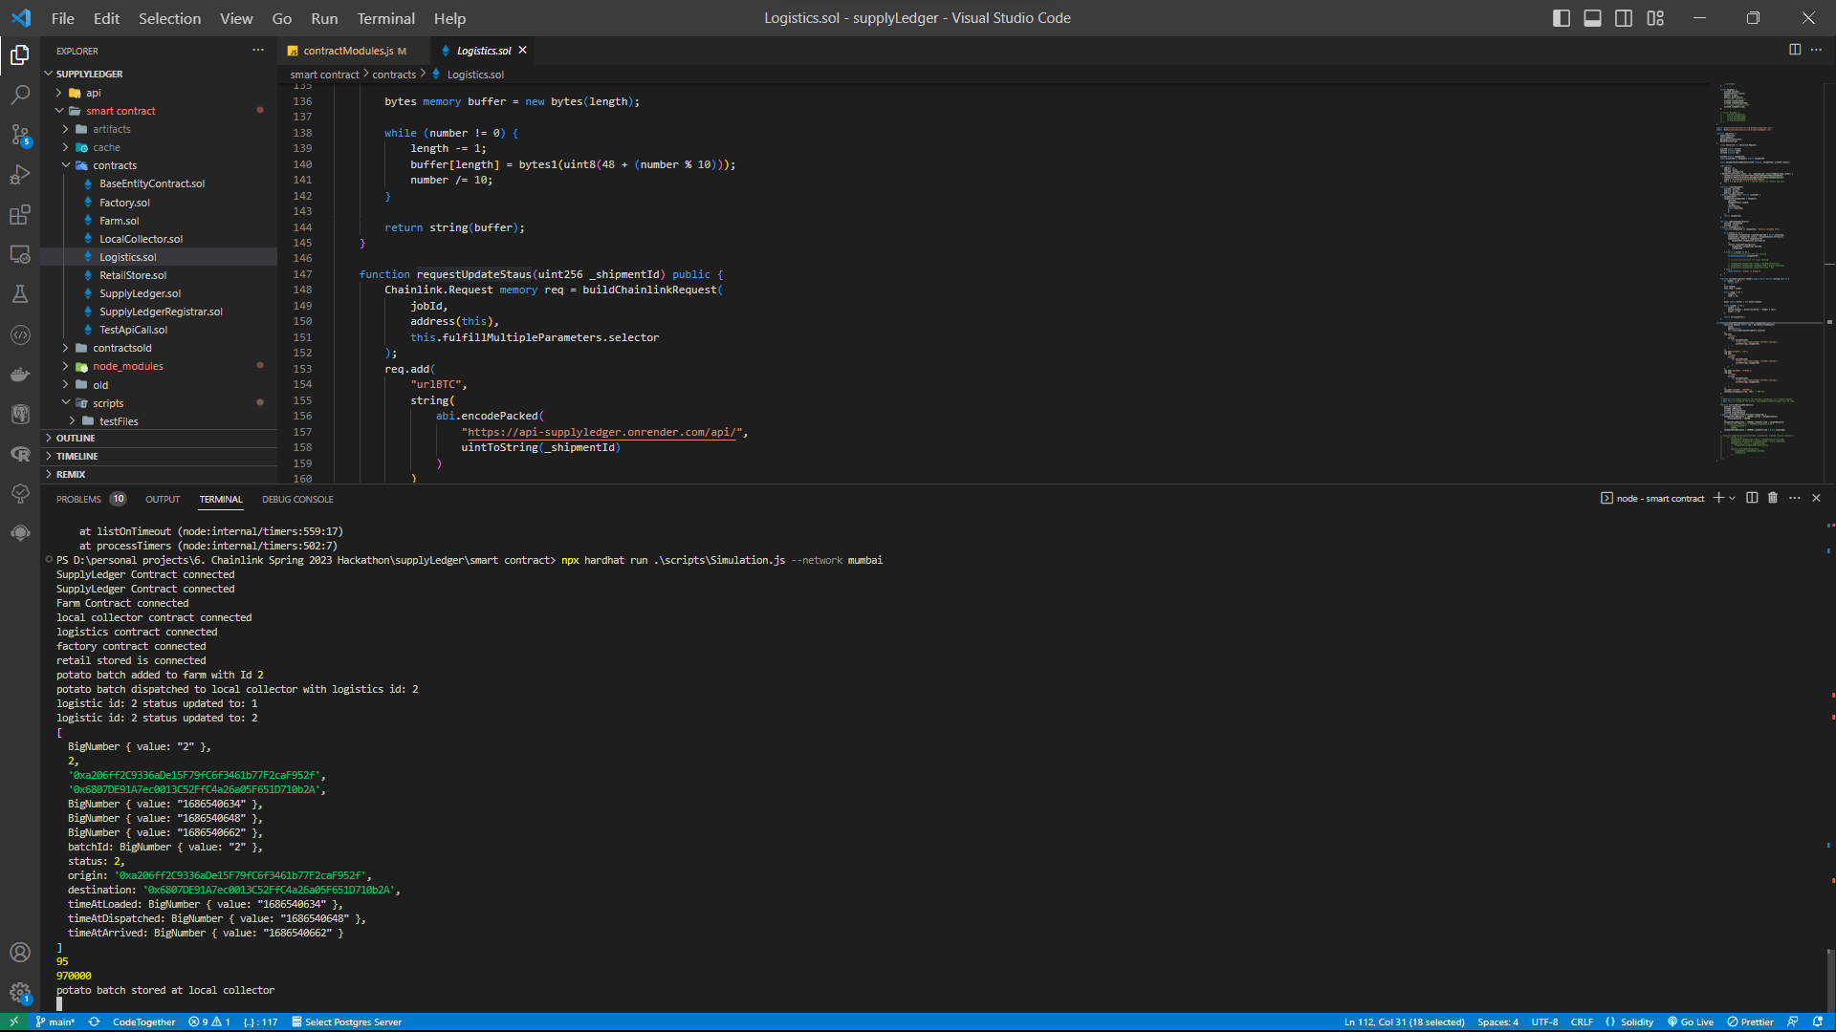
Task: Open the new terminal launch profile dropdown
Action: coord(1733,498)
